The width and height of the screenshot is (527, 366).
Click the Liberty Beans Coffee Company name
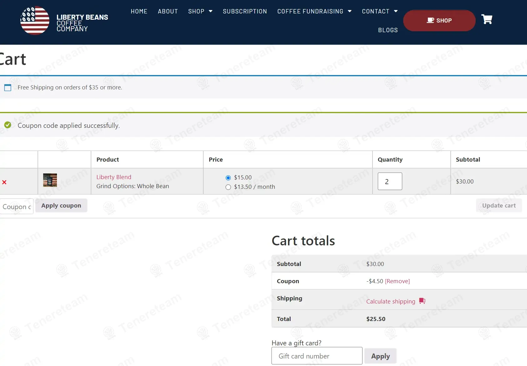(82, 23)
